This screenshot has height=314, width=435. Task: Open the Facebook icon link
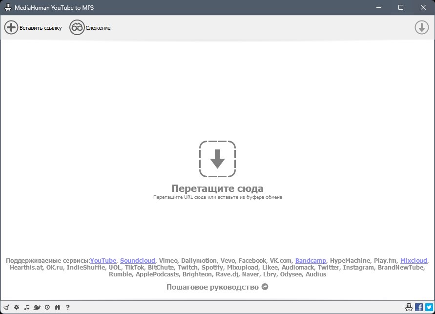419,307
